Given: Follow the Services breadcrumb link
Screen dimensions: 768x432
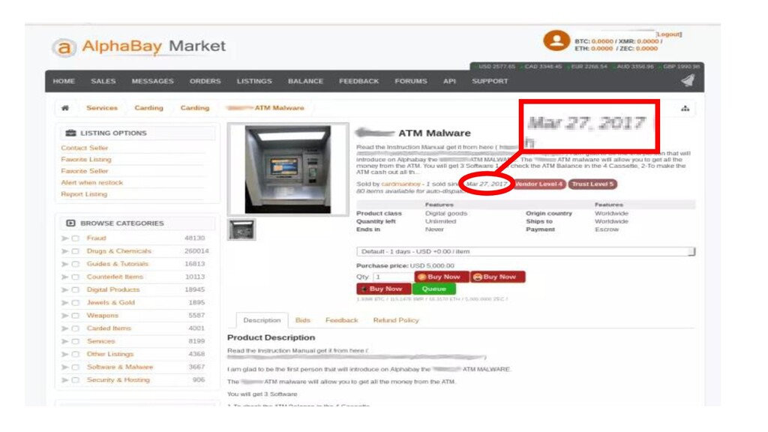Looking at the screenshot, I should tap(102, 108).
